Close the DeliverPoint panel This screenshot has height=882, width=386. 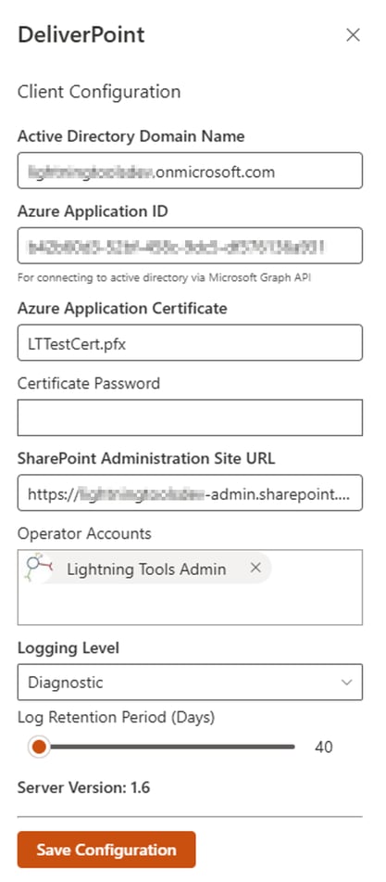[x=353, y=35]
